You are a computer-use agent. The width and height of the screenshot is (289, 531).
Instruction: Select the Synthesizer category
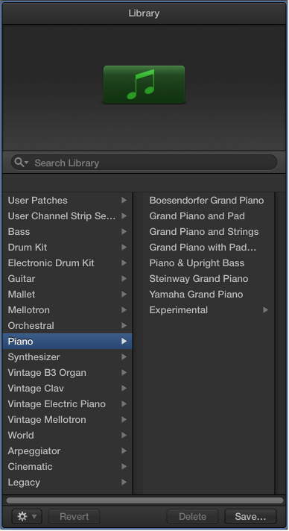[x=67, y=356]
